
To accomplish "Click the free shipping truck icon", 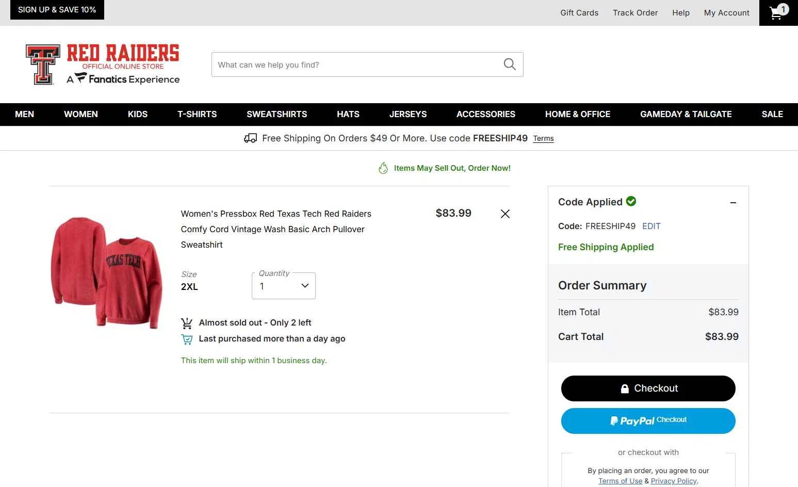I will pyautogui.click(x=250, y=138).
